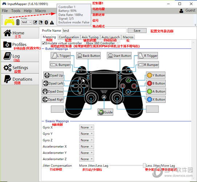197x182 pixels.
Task: Open the Xbox 360 Controller type dropdown
Action: point(102,43)
